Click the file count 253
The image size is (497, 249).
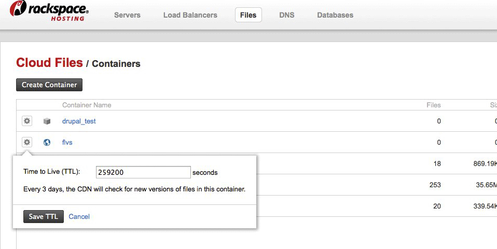point(435,185)
